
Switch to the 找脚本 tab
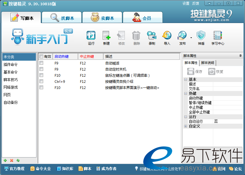coord(62,17)
